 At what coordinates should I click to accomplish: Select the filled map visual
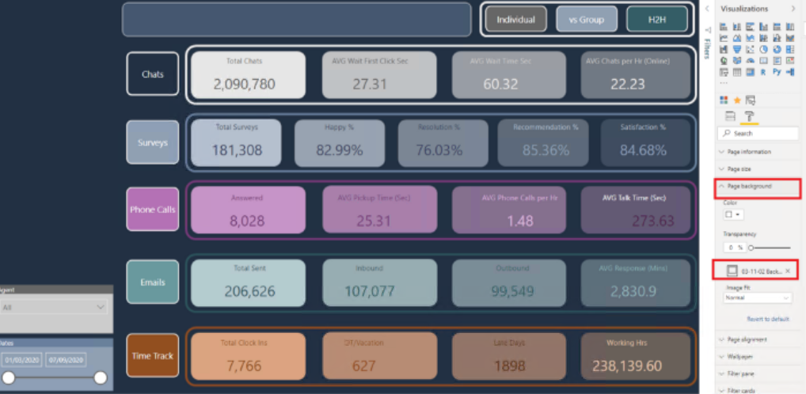(737, 61)
